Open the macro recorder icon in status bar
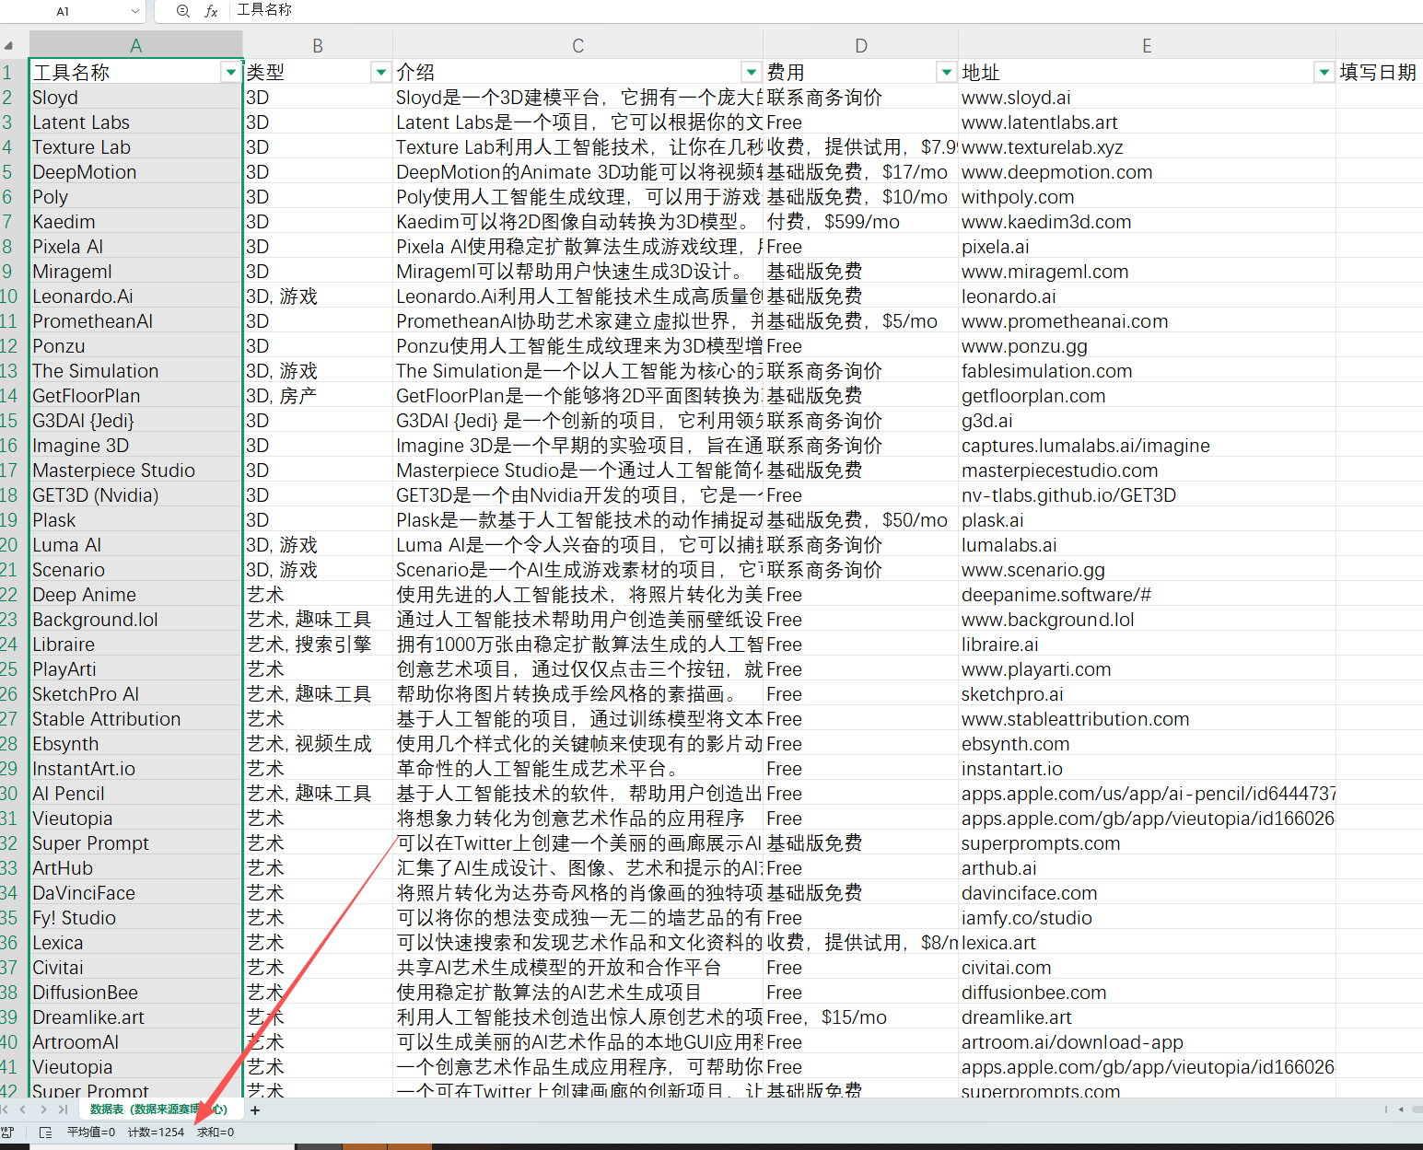The width and height of the screenshot is (1423, 1150). 8,1133
